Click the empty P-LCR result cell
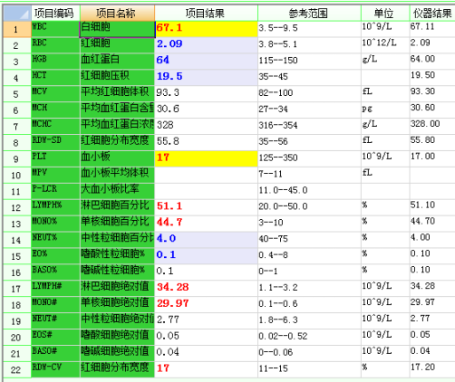This screenshot has height=382, width=455. (x=206, y=191)
